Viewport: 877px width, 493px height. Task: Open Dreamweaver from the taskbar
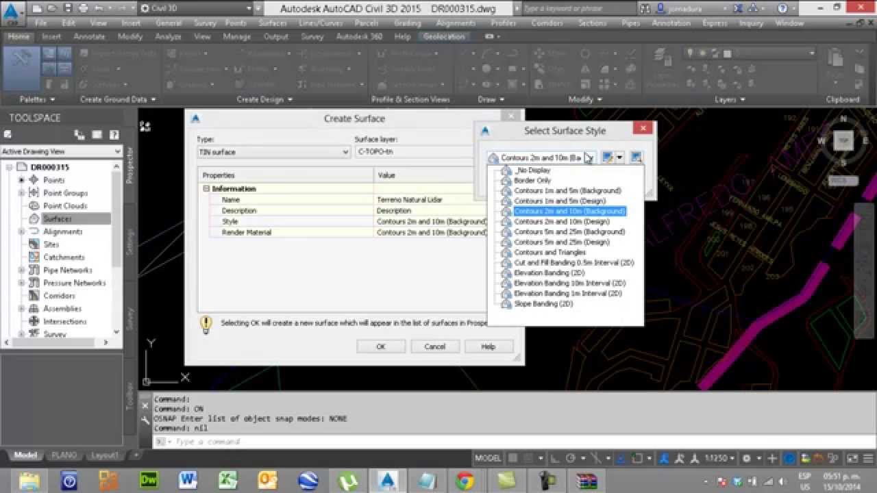click(149, 480)
